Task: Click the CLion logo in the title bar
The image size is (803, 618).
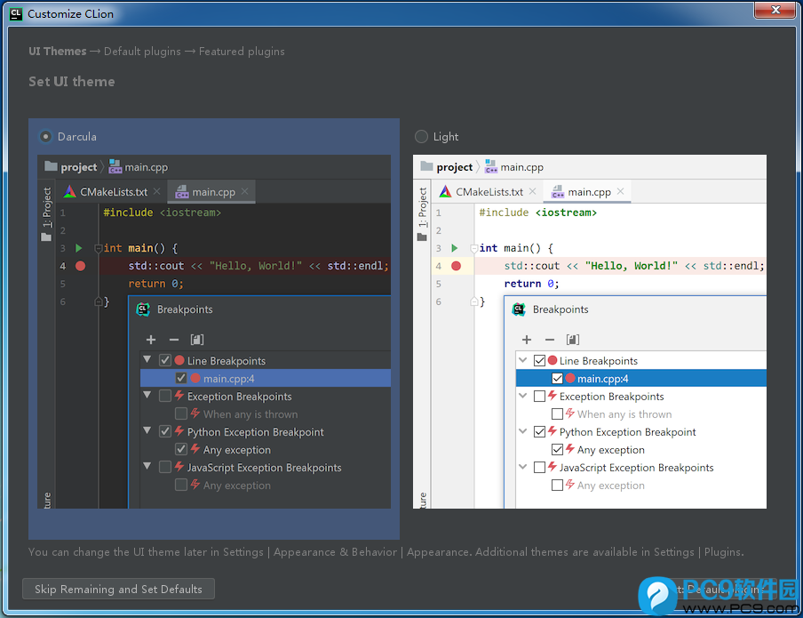Action: coord(16,14)
